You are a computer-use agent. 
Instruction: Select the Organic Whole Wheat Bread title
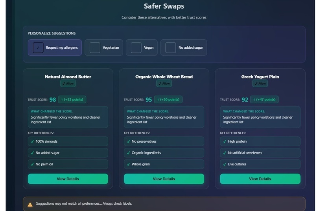(164, 77)
